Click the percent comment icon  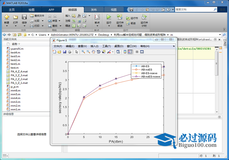point(74,21)
